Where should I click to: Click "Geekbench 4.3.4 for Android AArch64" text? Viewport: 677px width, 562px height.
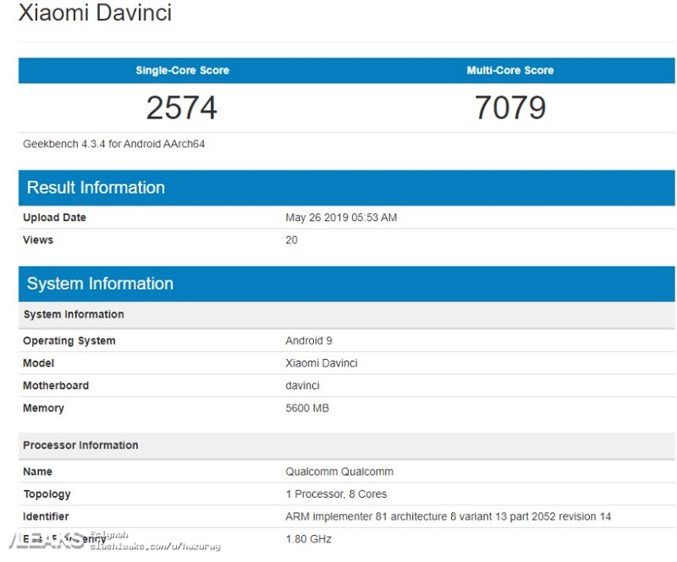pos(114,144)
